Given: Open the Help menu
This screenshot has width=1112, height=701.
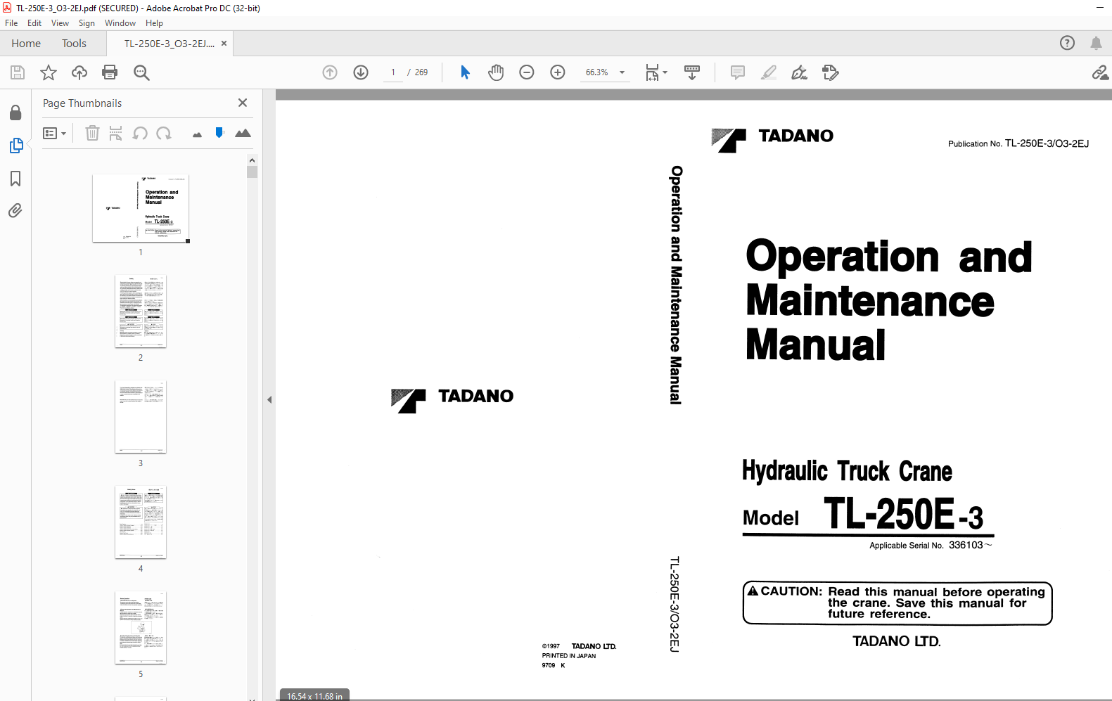Looking at the screenshot, I should pyautogui.click(x=154, y=23).
